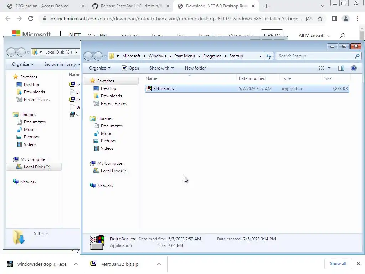Bookmark this page with the star icon
Viewport: 365px width, 274px height.
[x=320, y=19]
